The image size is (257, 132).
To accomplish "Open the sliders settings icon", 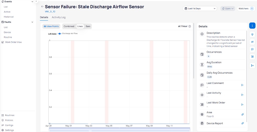I will pos(252,42).
